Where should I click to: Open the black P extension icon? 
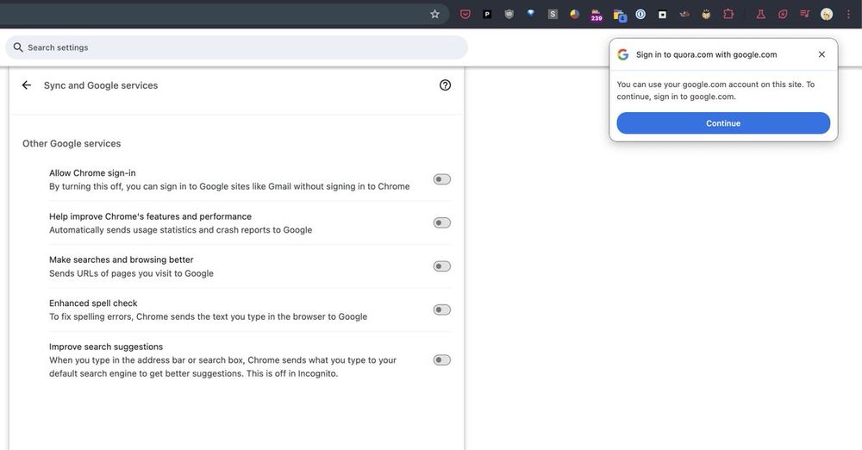click(487, 15)
